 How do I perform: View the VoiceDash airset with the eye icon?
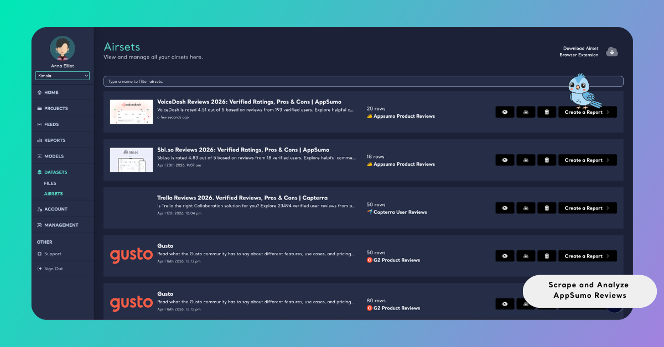(x=505, y=112)
